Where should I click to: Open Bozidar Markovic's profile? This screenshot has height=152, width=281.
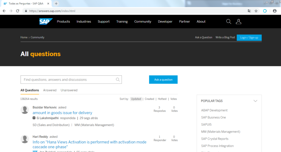[x=45, y=107]
